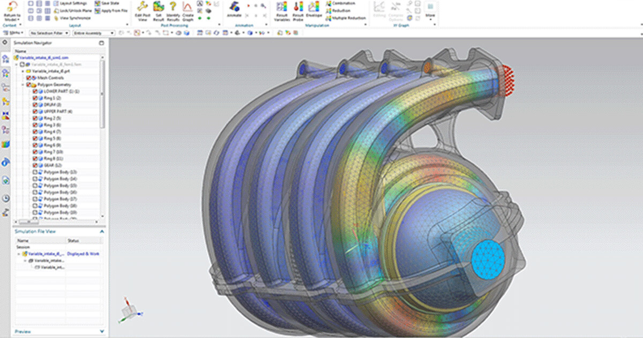Uncheck the Mesh Controls checkbox
The image size is (643, 338).
tap(29, 78)
